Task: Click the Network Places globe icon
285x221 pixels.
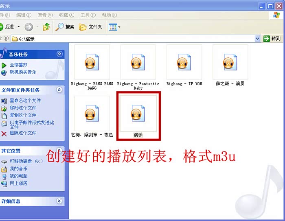Action: (4, 184)
